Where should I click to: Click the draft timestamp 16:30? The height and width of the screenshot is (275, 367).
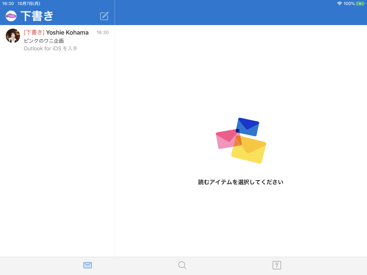click(x=103, y=33)
